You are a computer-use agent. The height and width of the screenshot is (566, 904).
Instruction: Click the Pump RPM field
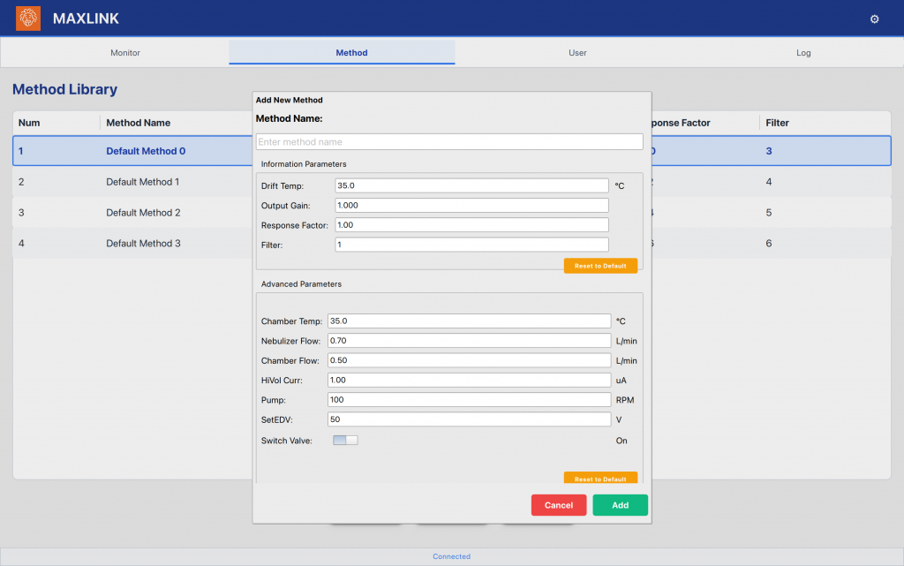pyautogui.click(x=469, y=400)
